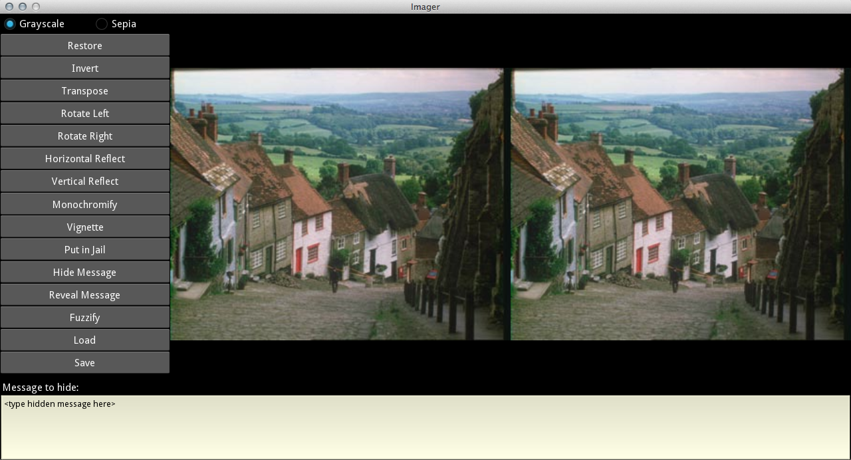Click the Rotate Right button
The width and height of the screenshot is (851, 460).
[x=85, y=136]
